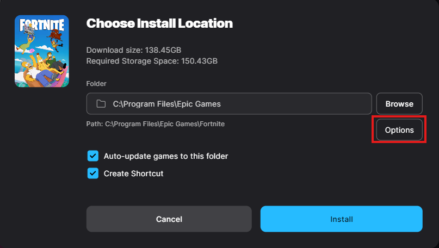Click the FORTNITE logo on the cover art
Screen dimensions: 439x248
(x=42, y=26)
